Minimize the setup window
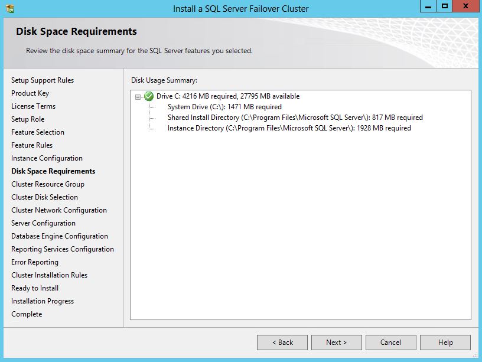The width and height of the screenshot is (482, 362). (x=428, y=6)
